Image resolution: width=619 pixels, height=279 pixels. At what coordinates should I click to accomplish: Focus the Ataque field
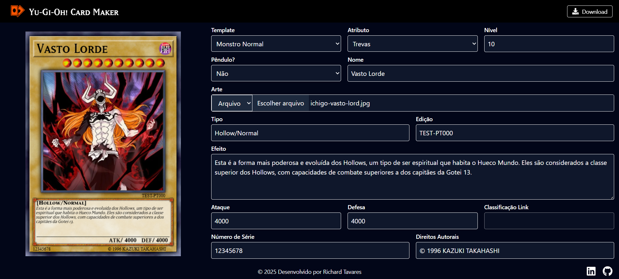(276, 221)
